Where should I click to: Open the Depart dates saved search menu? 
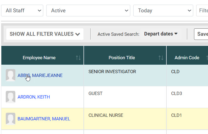click(x=161, y=34)
